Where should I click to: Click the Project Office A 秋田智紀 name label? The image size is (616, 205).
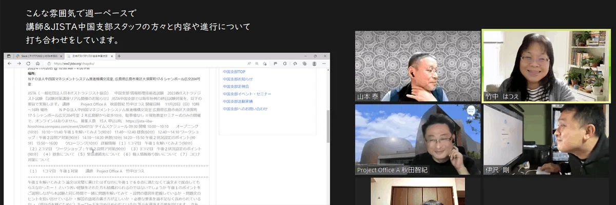coord(393,170)
